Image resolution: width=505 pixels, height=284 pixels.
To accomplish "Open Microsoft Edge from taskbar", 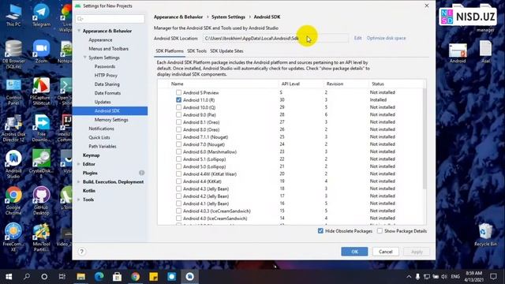I will coord(99,277).
